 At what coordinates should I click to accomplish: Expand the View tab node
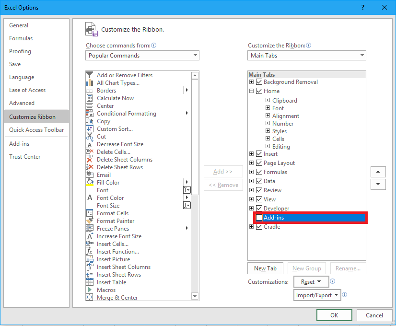click(x=251, y=199)
